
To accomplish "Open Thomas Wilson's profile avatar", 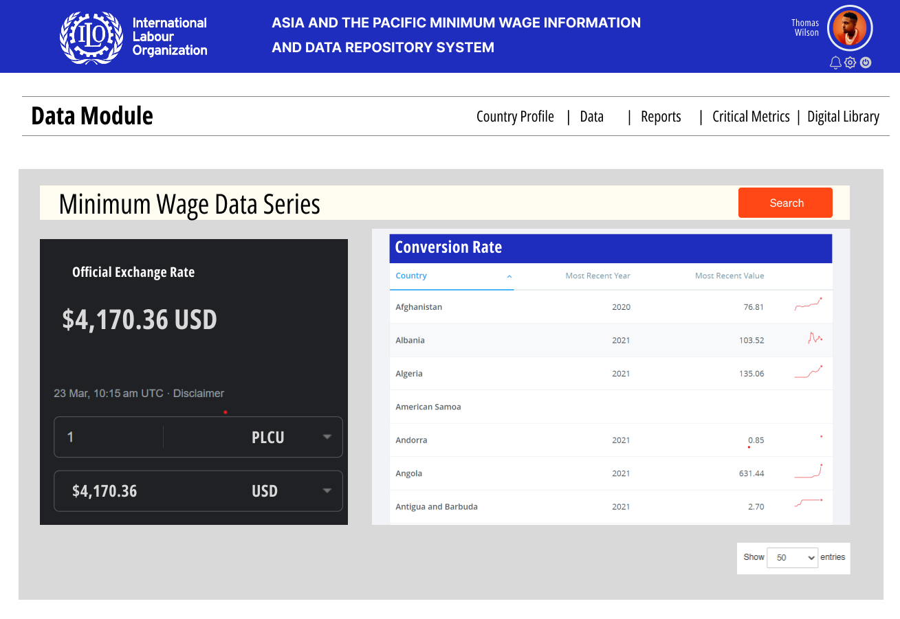I will pyautogui.click(x=850, y=29).
